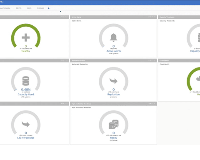The image size is (200, 160).
Task: Click the failover icon in High Availability Readiness
Action: (113, 124)
